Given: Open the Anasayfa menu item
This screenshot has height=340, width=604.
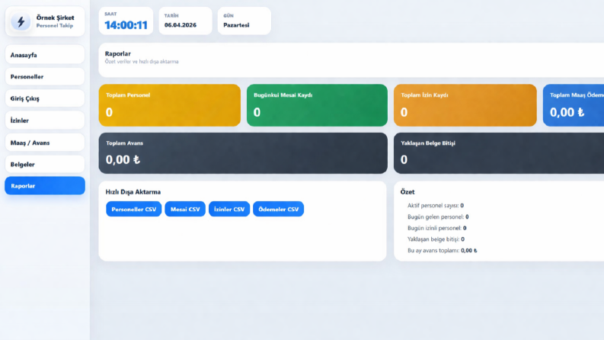Looking at the screenshot, I should coord(45,55).
